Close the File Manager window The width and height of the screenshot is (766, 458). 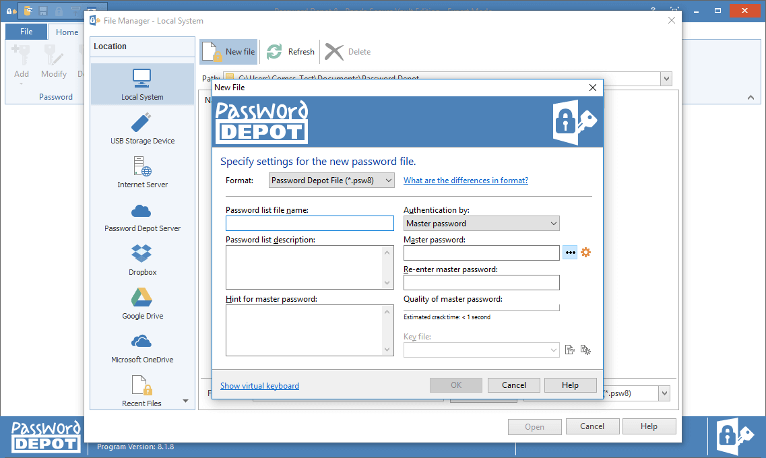tap(671, 20)
